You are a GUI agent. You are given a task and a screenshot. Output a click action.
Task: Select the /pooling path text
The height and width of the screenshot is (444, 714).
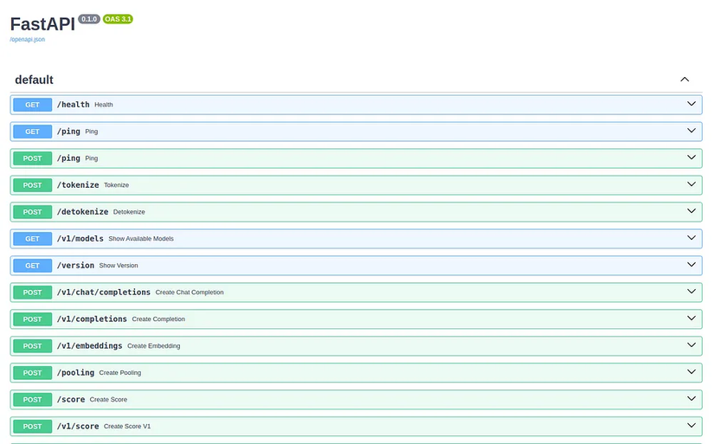tap(75, 373)
